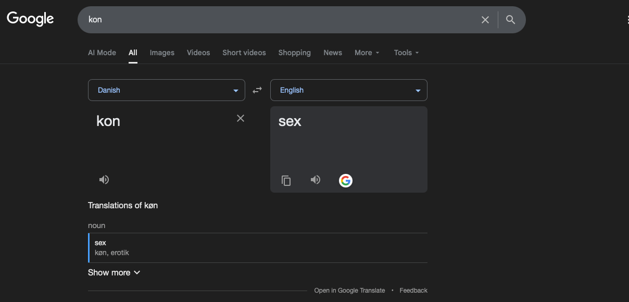
Task: Click the magnifying glass search icon
Action: pyautogui.click(x=510, y=20)
